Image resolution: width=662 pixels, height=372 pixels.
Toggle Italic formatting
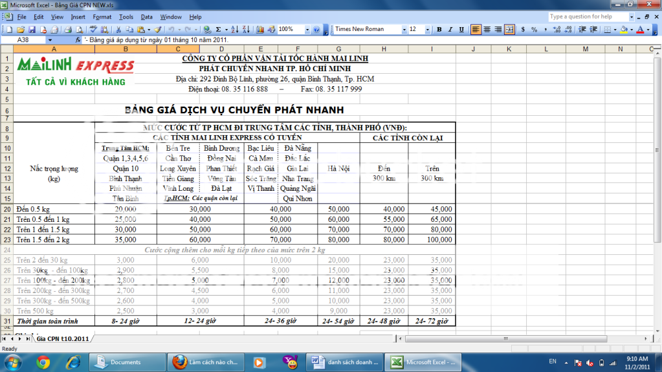tap(450, 30)
